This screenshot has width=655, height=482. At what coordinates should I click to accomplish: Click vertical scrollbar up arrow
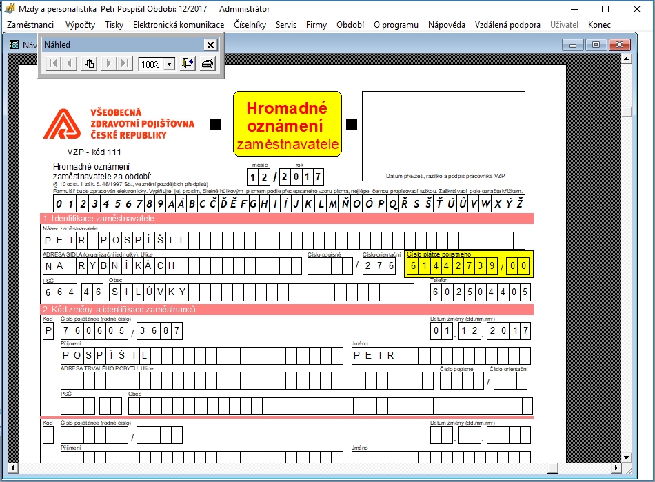pyautogui.click(x=626, y=59)
